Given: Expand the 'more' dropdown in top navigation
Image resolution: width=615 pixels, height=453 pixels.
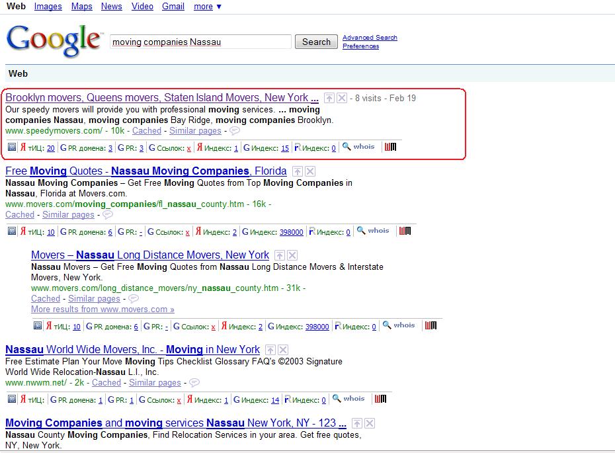Looking at the screenshot, I should [x=208, y=7].
